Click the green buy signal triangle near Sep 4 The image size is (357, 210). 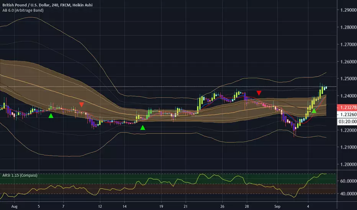pos(314,111)
